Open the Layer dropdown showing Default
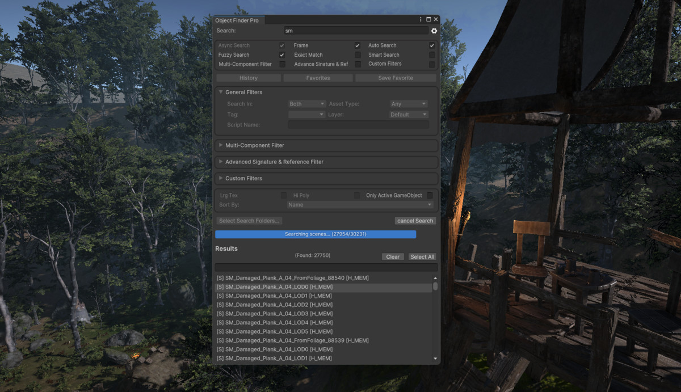 coord(408,114)
